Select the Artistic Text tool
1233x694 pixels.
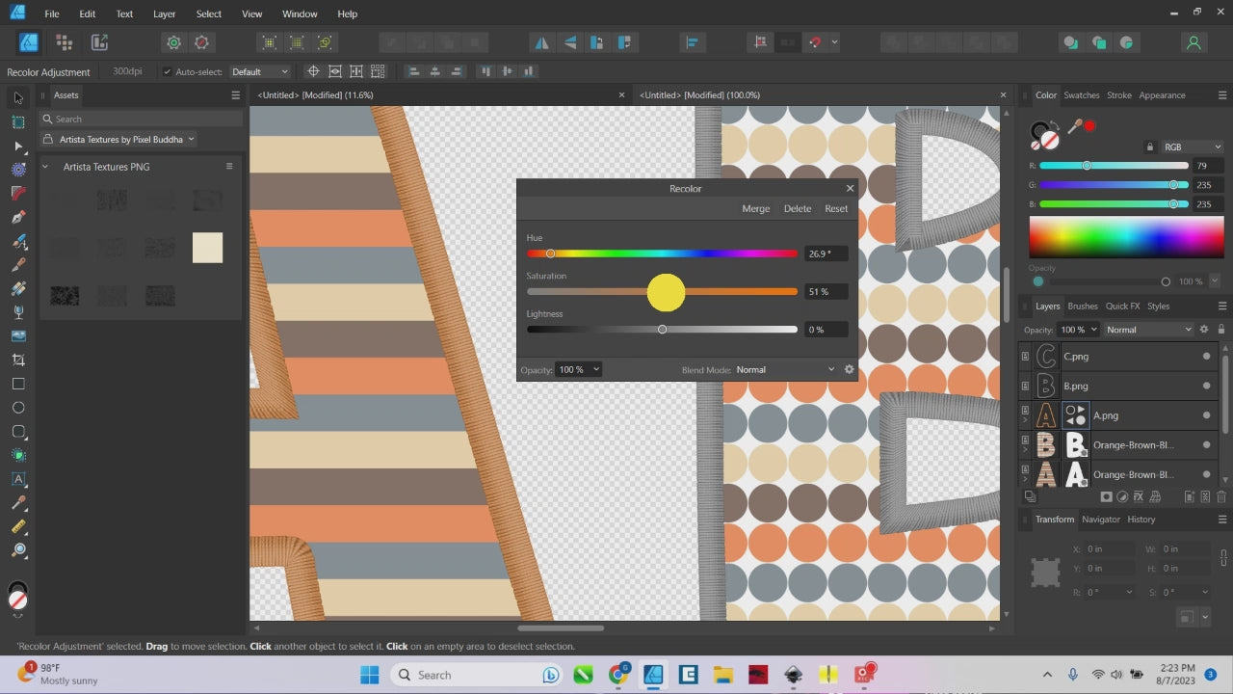[x=18, y=479]
